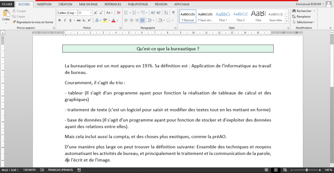The height and width of the screenshot is (173, 334).
Task: Apply the Sous-titre style
Action: tap(276, 16)
